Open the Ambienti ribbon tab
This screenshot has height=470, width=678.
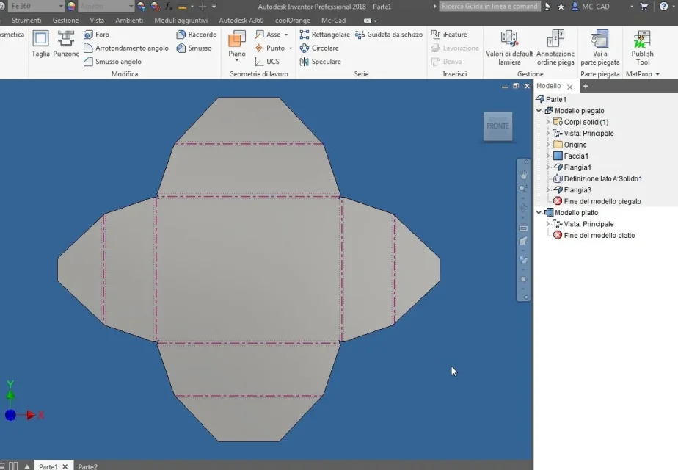coord(129,21)
